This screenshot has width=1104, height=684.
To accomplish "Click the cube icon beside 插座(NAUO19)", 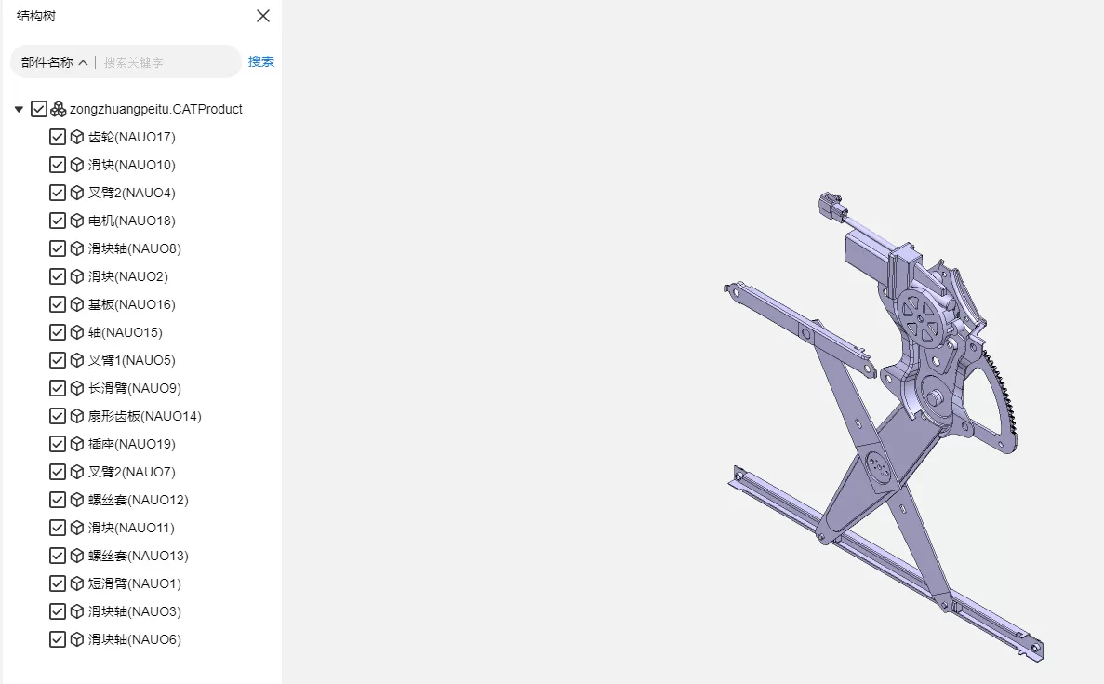I will (77, 444).
